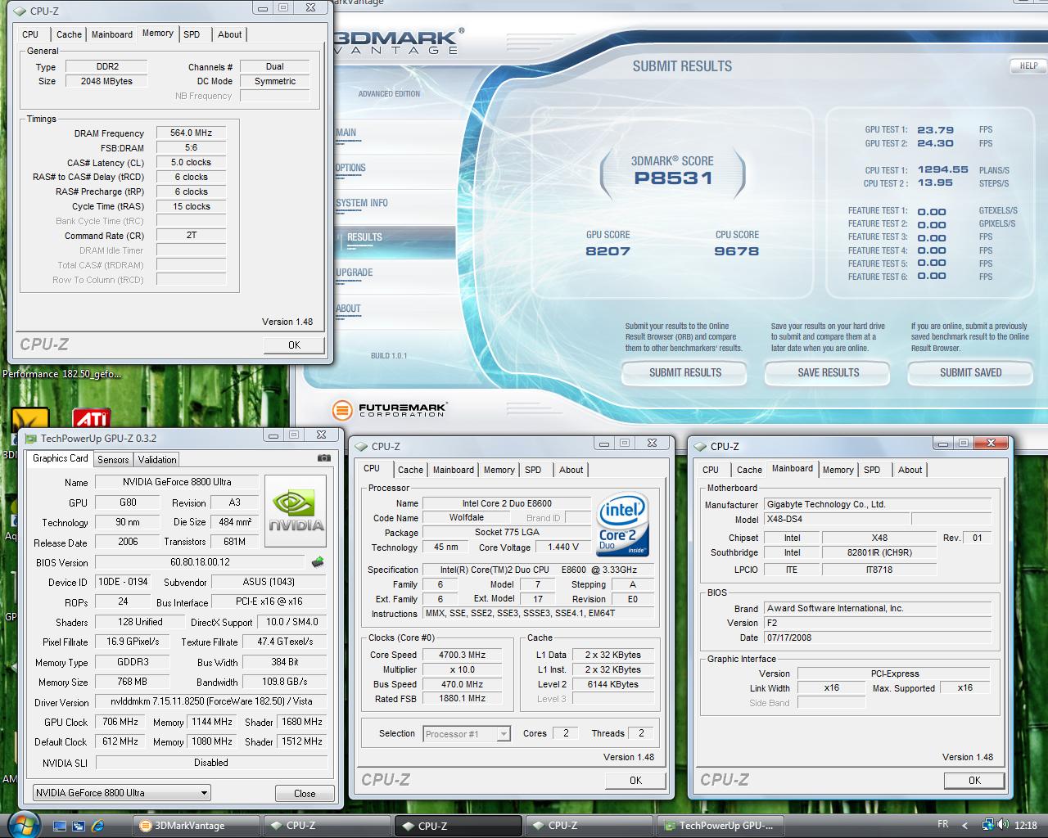Click the Futuremark Corporation logo
Image resolution: width=1048 pixels, height=838 pixels.
(x=390, y=409)
